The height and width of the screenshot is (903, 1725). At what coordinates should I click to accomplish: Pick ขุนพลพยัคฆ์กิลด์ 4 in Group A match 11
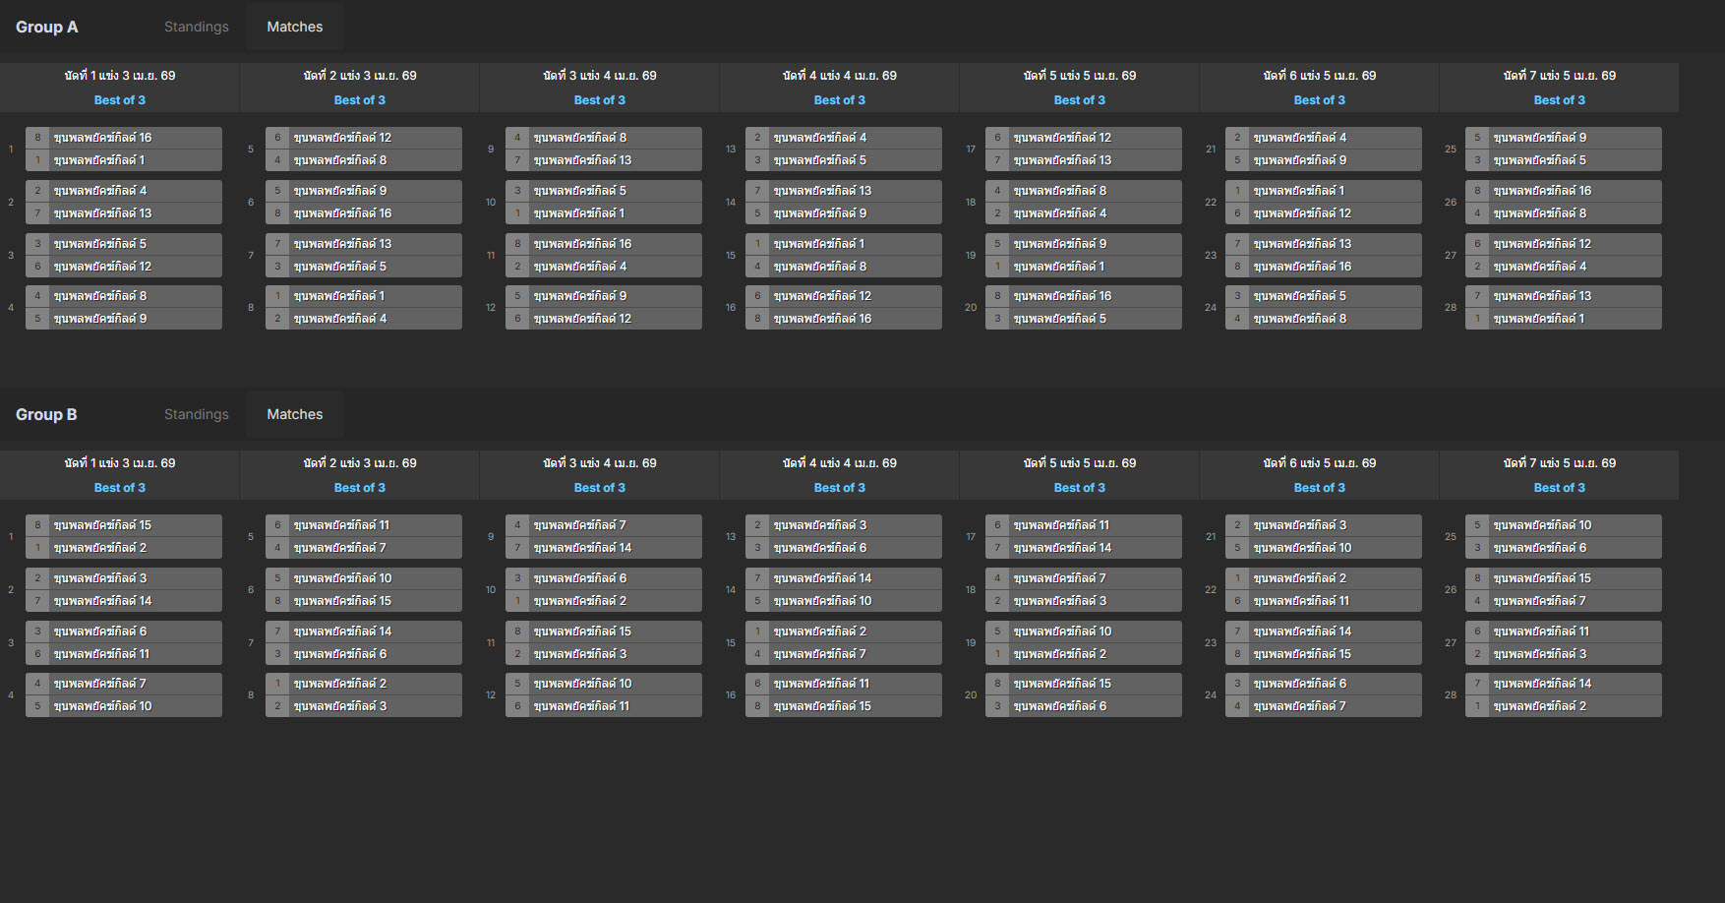(x=604, y=267)
